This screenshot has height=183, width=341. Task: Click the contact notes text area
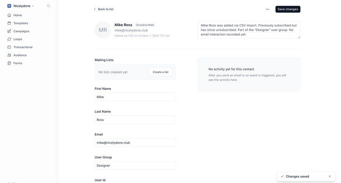tap(249, 29)
